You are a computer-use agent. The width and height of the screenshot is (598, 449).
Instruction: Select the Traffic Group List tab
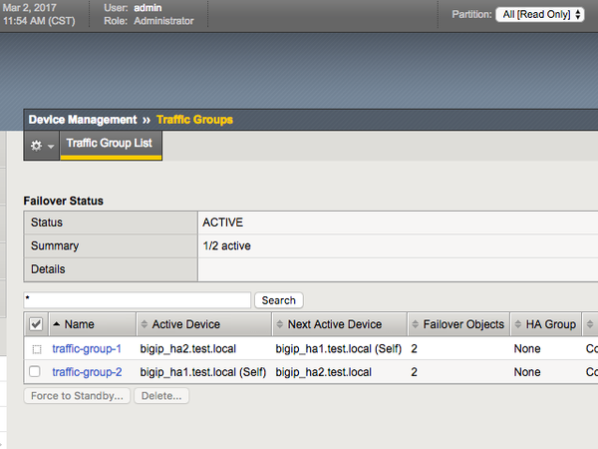pyautogui.click(x=109, y=144)
